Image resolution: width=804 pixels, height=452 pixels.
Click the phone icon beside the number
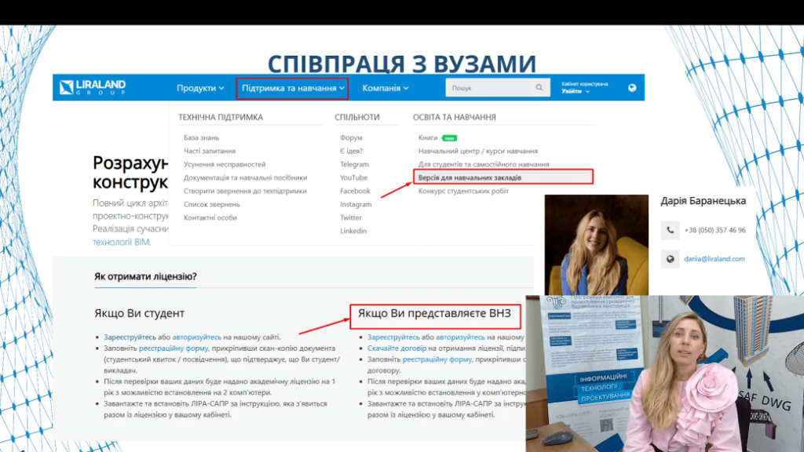click(x=671, y=230)
